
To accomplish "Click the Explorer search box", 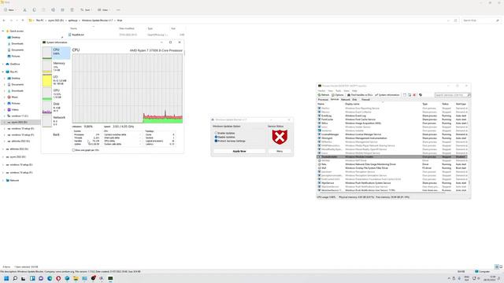I will [x=481, y=20].
